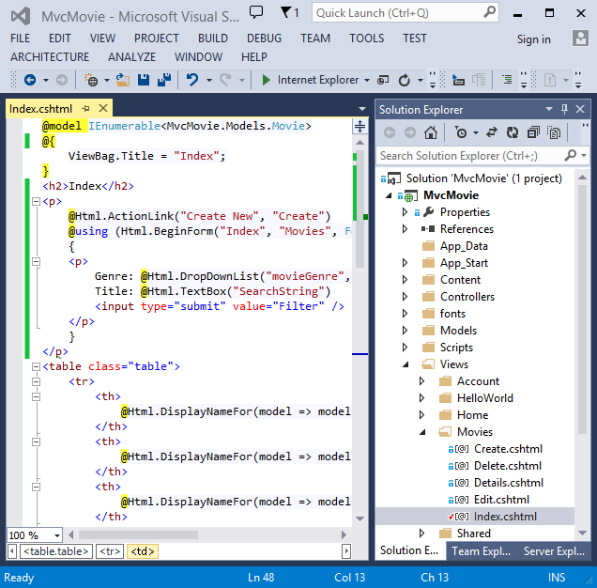Screen dimensions: 597x588
Task: Save the current file with Save icon
Action: click(x=144, y=80)
